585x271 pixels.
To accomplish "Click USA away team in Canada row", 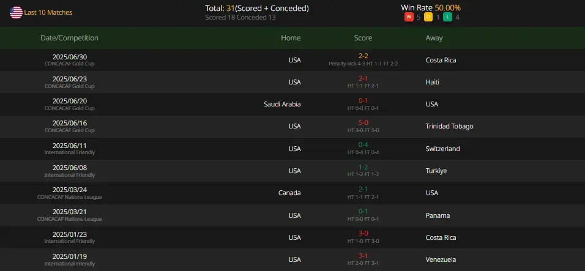I will [431, 193].
